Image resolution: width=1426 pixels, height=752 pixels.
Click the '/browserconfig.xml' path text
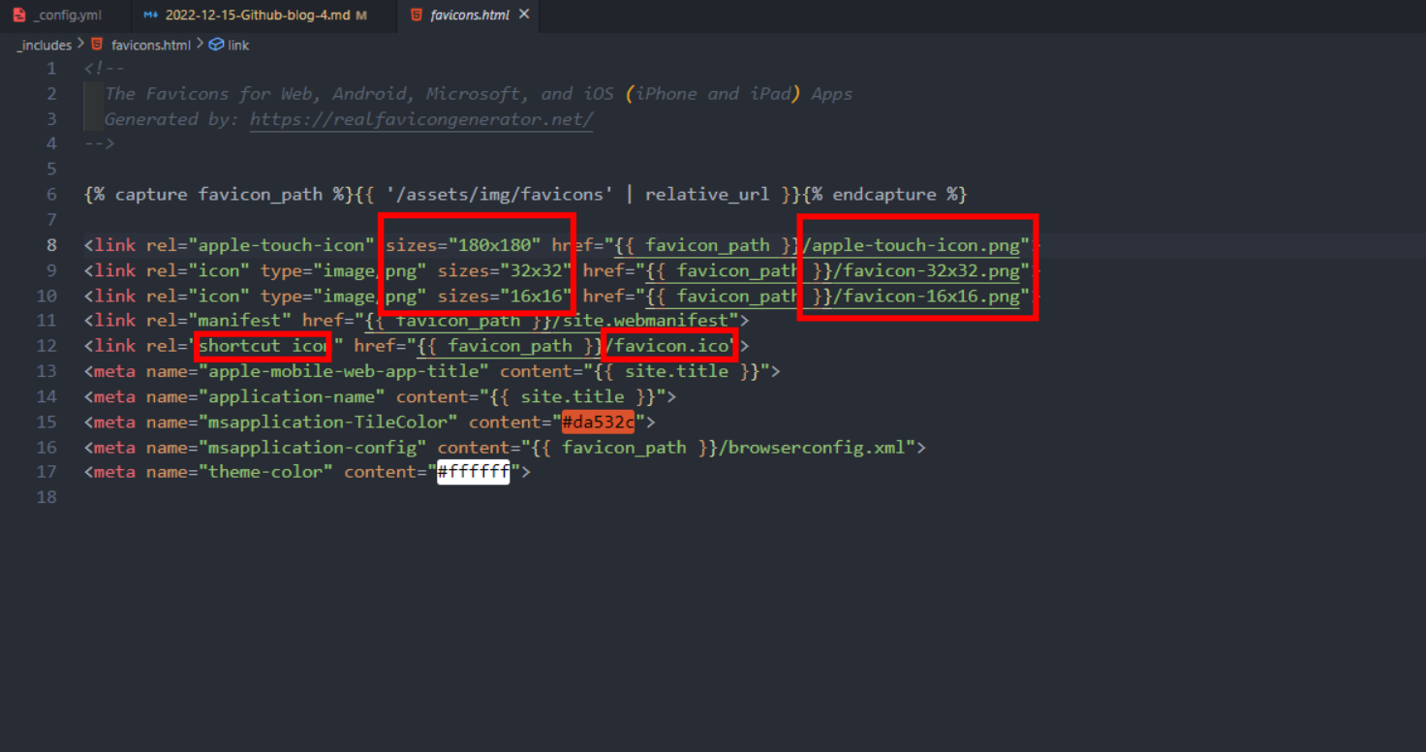(812, 447)
